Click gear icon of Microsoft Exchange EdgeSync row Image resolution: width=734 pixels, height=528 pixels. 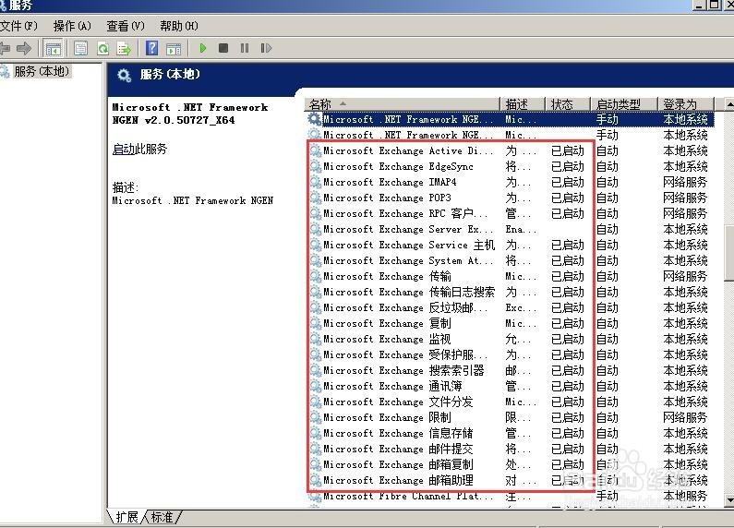tap(315, 166)
